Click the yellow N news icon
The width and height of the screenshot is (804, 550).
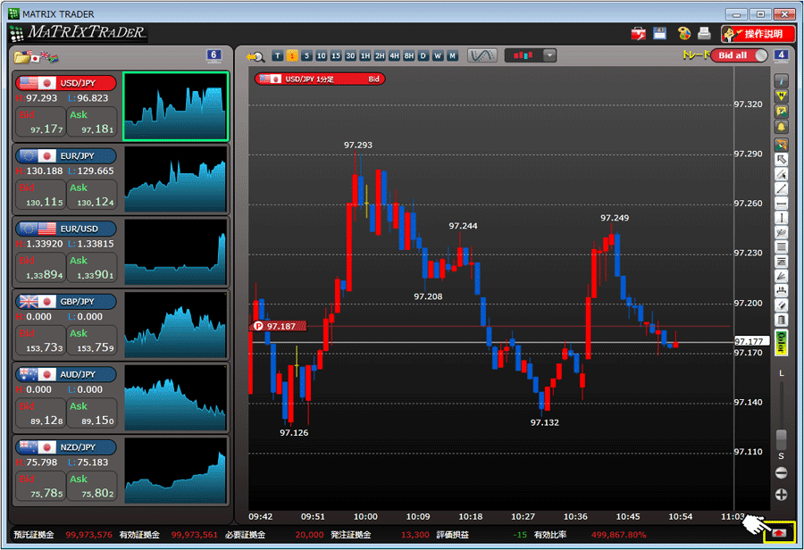tap(781, 96)
